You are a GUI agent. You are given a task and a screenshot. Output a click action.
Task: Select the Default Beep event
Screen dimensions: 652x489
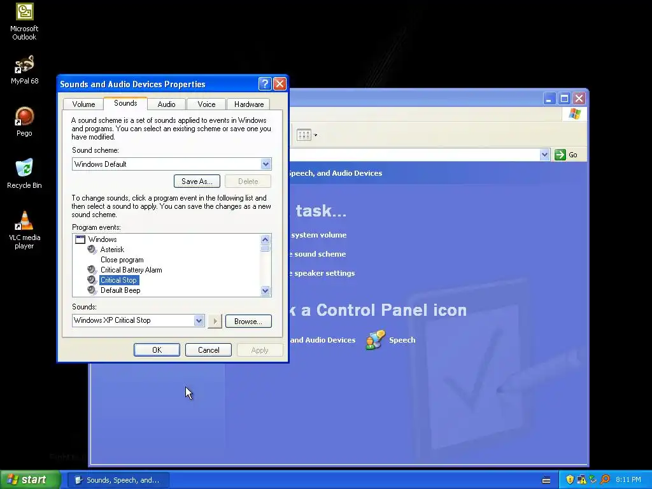120,290
